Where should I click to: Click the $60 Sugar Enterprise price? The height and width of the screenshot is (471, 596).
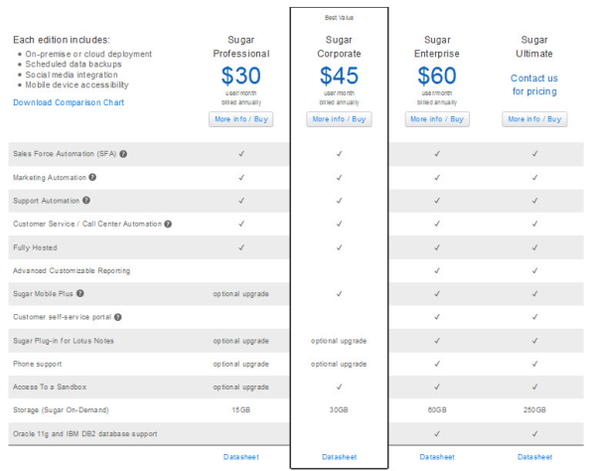point(437,76)
